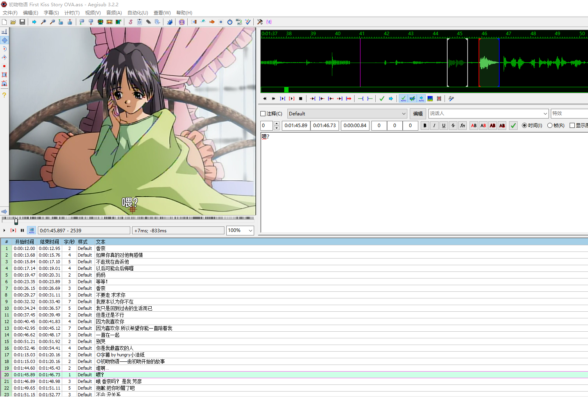Viewport: 588px width, 397px height.
Task: Launch ASSDraw3 anime girl icon
Action: click(x=182, y=22)
